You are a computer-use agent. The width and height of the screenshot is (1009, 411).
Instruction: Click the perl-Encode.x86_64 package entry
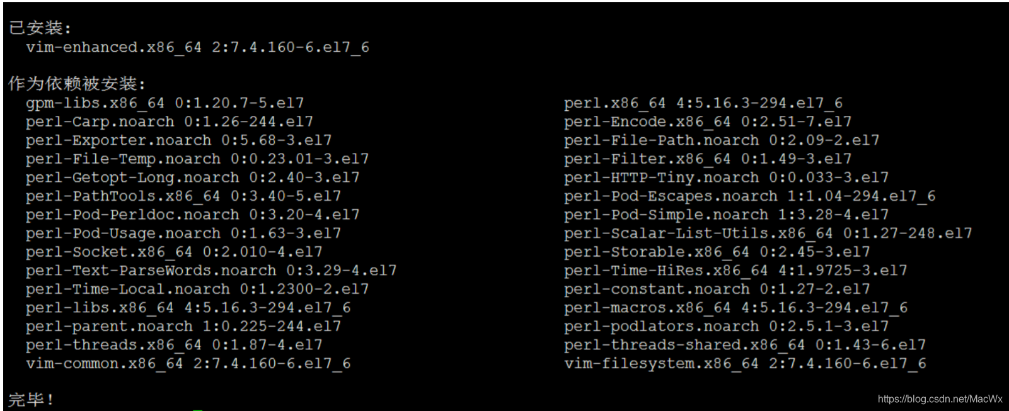(707, 121)
